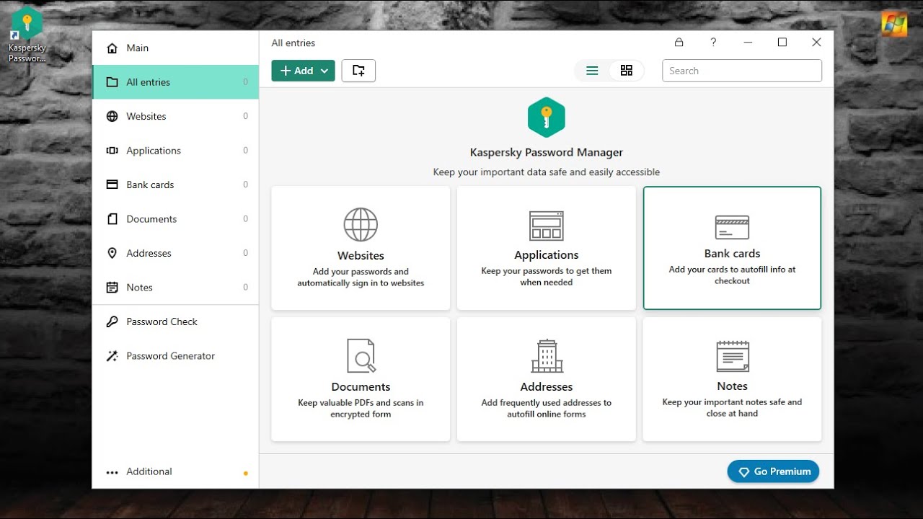
Task: Click the Addresses building icon
Action: 547,355
